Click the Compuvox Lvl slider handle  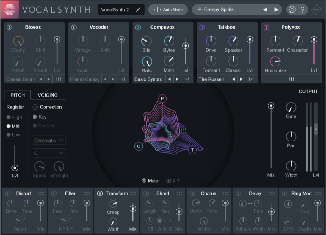tap(185, 46)
